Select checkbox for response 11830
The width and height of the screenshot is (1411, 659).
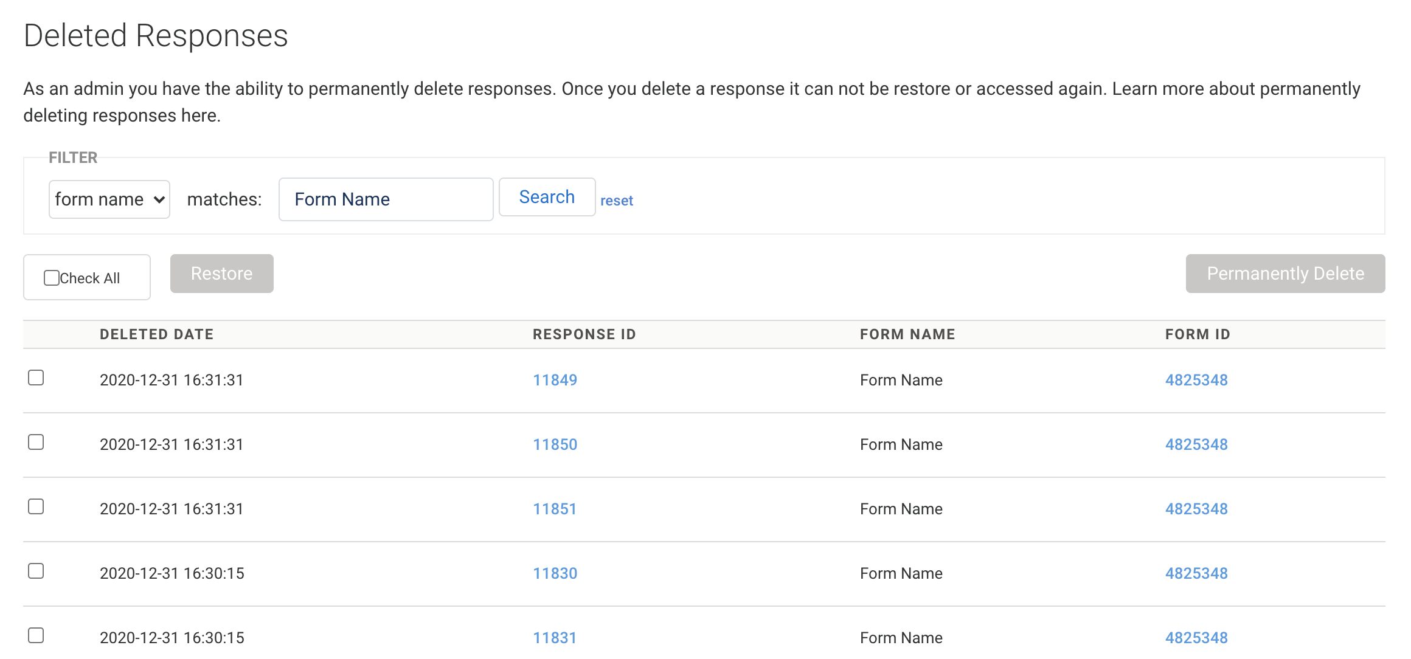click(x=36, y=571)
